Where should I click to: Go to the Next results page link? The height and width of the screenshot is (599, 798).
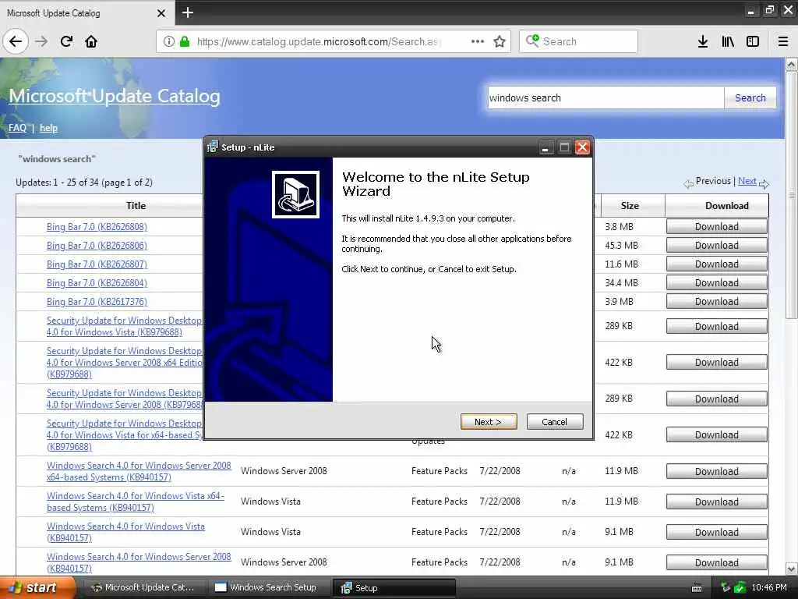coord(747,181)
